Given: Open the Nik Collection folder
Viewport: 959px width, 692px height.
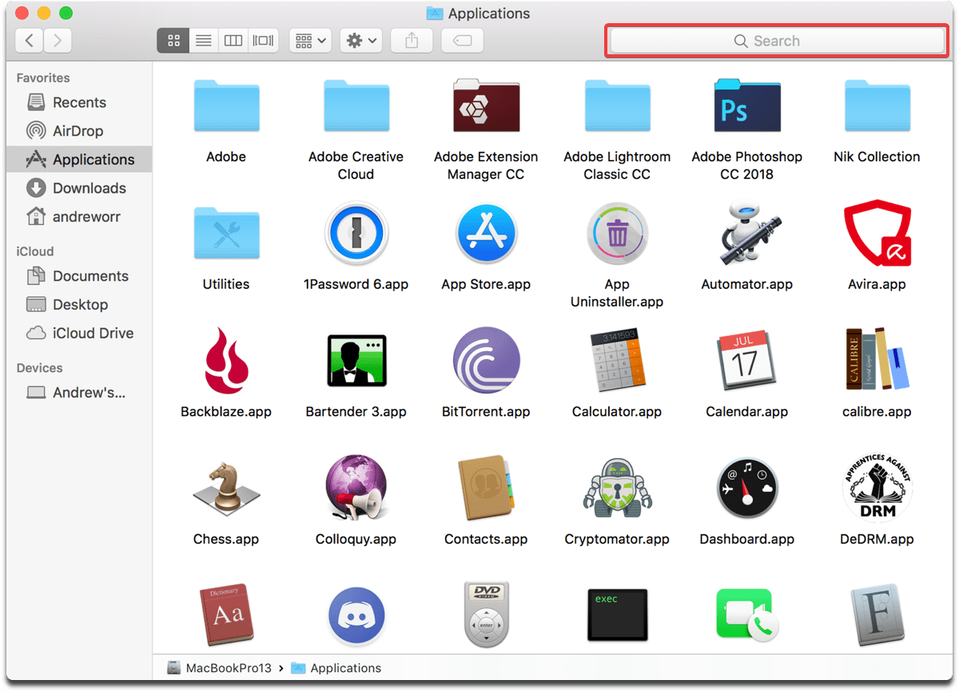Looking at the screenshot, I should (877, 105).
